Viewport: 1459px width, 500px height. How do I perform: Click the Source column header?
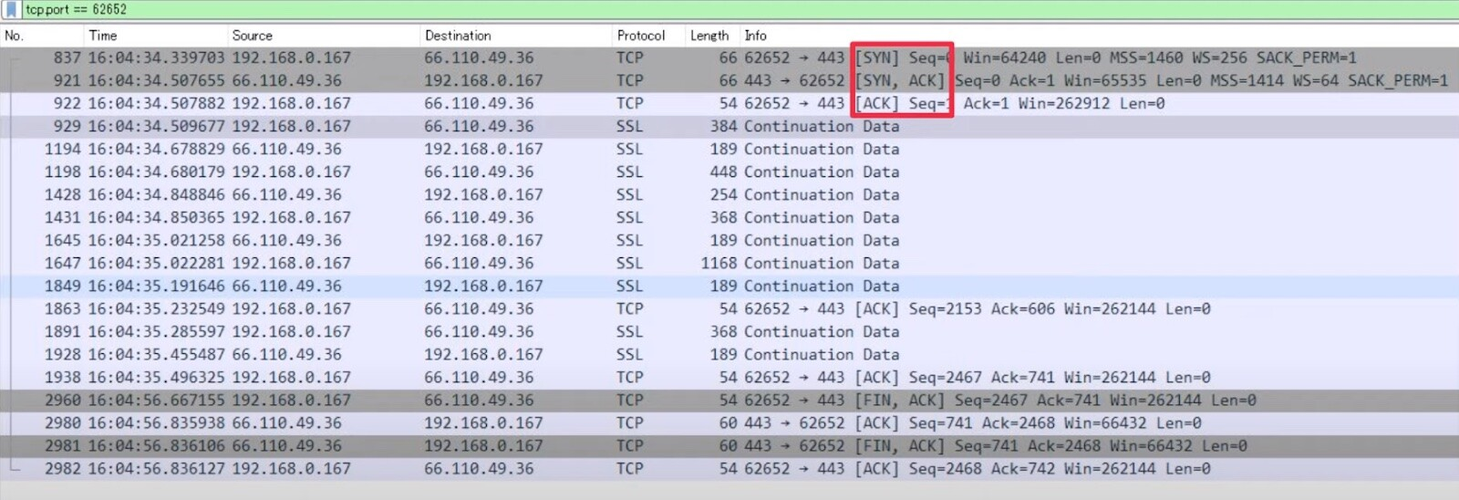coord(253,36)
